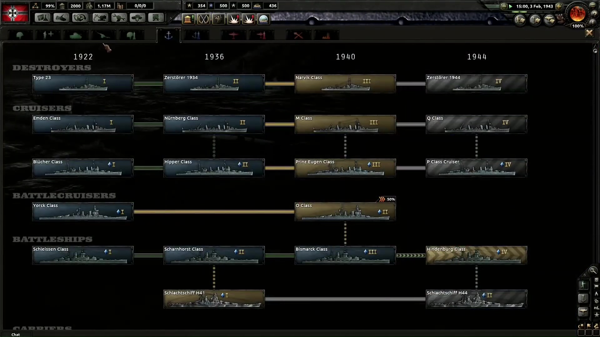Screen dimensions: 600x337
Task: Click the magnifier zoom icon bottom right
Action: (x=593, y=271)
